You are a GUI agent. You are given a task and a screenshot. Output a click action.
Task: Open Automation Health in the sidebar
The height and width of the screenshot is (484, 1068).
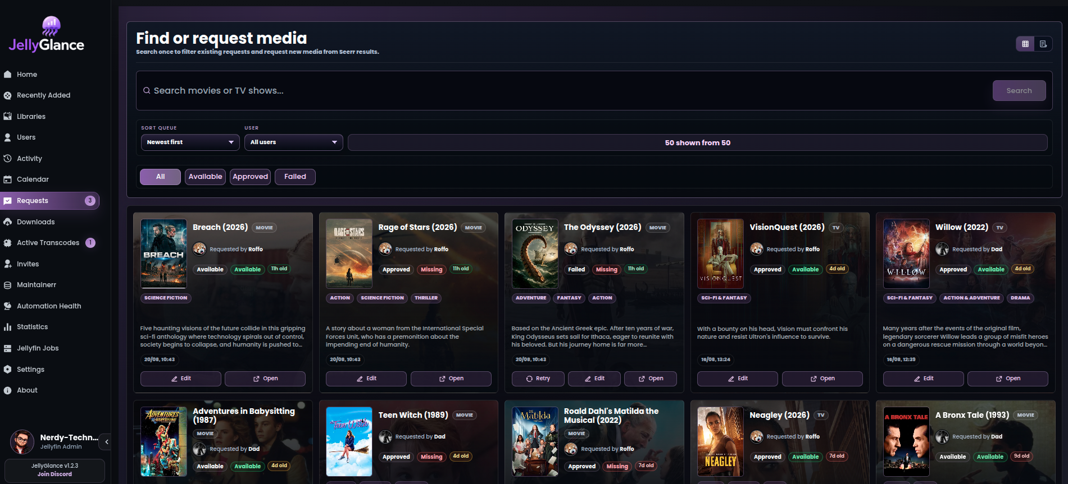49,306
